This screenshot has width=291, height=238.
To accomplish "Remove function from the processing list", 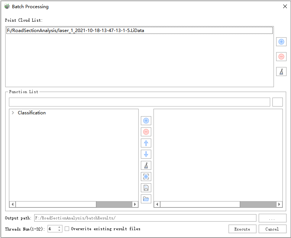I will tap(146, 132).
